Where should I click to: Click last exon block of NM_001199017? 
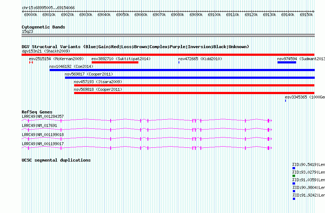268,148
